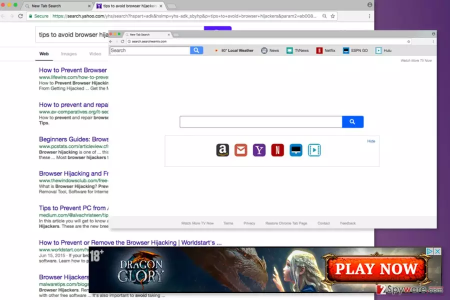Open the monitor TV shortcut tile

pyautogui.click(x=296, y=150)
